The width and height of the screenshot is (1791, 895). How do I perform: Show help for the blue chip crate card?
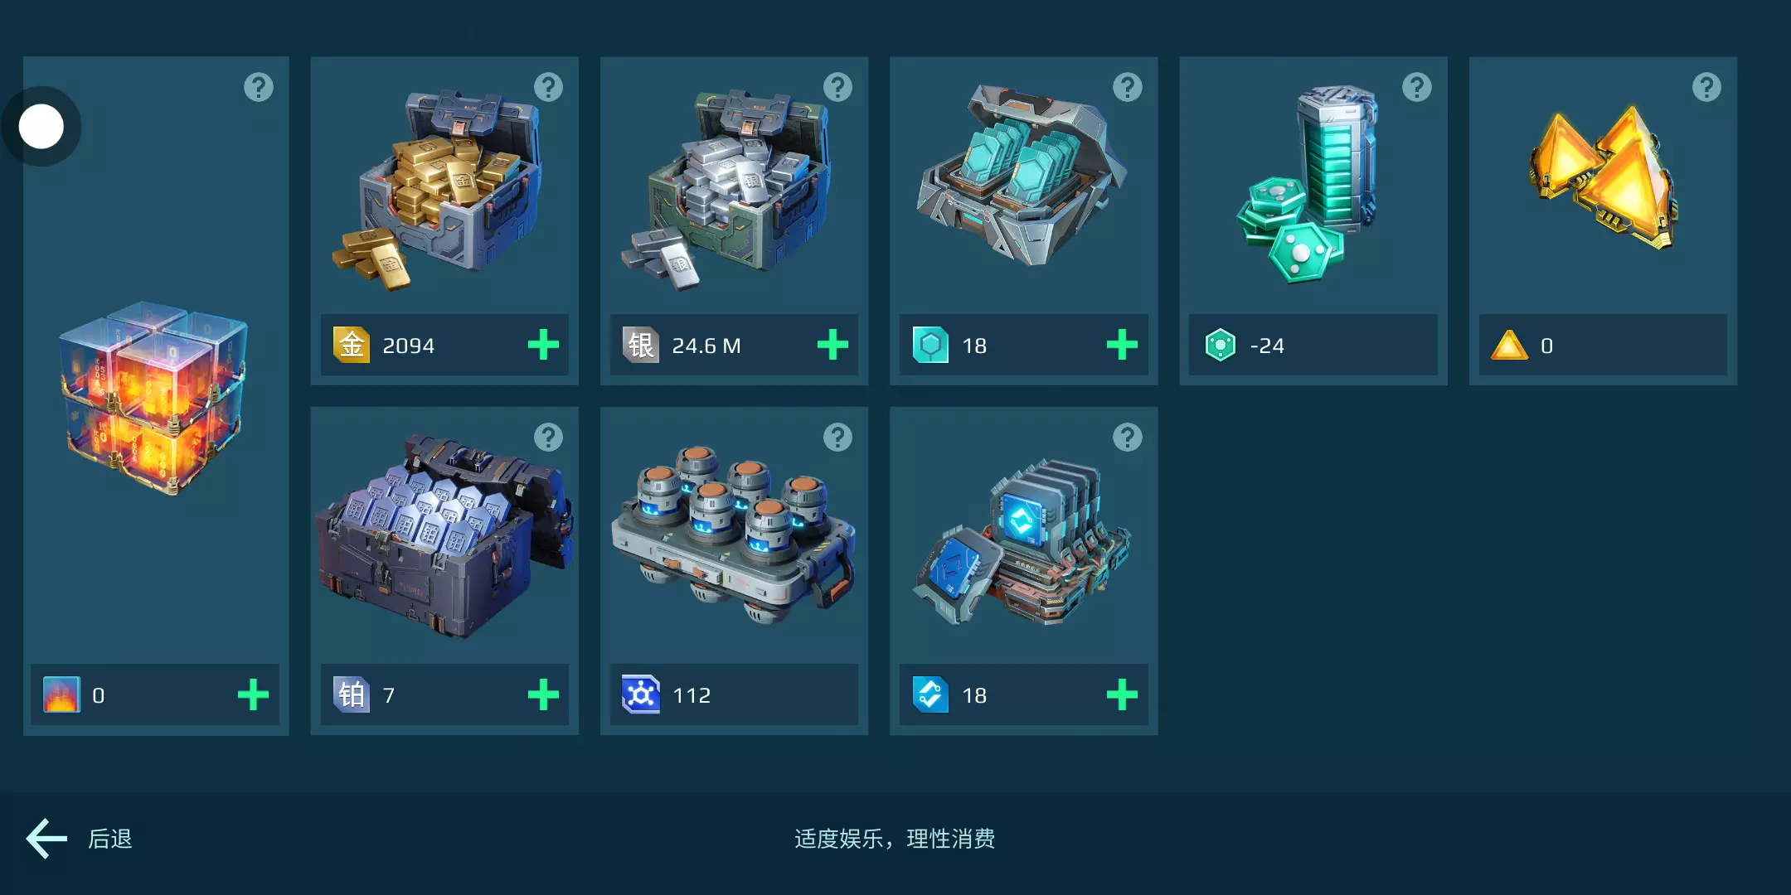1127,437
